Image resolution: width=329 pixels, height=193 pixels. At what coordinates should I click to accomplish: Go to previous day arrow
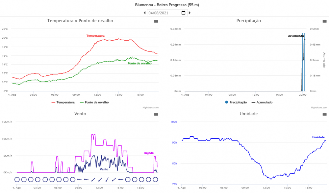click(x=144, y=13)
